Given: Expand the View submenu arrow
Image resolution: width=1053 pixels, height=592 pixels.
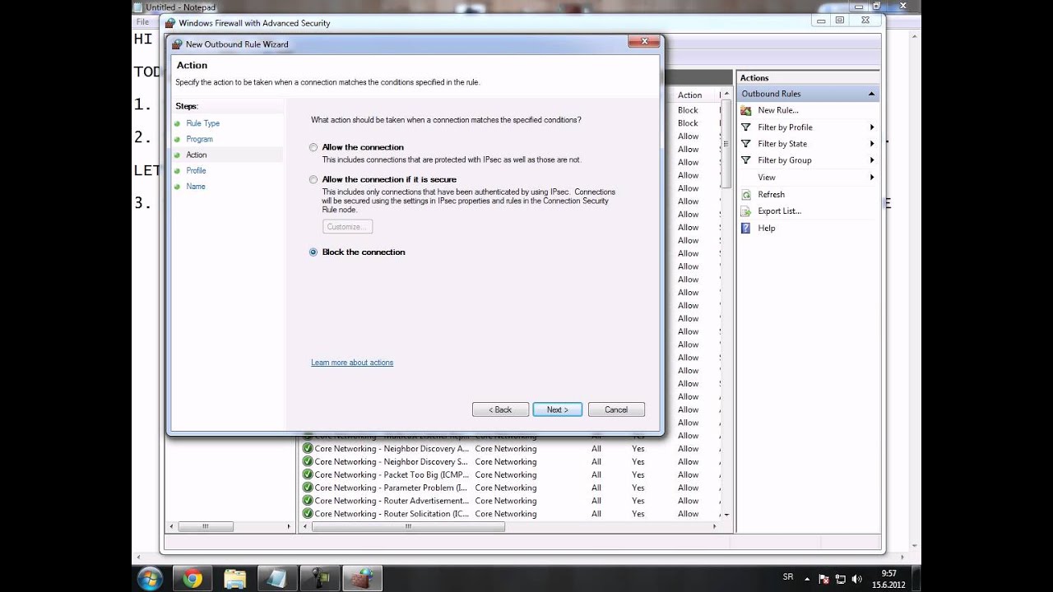Looking at the screenshot, I should point(872,178).
